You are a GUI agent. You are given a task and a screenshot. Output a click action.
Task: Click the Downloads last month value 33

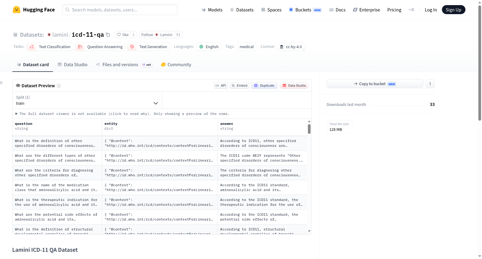click(432, 104)
